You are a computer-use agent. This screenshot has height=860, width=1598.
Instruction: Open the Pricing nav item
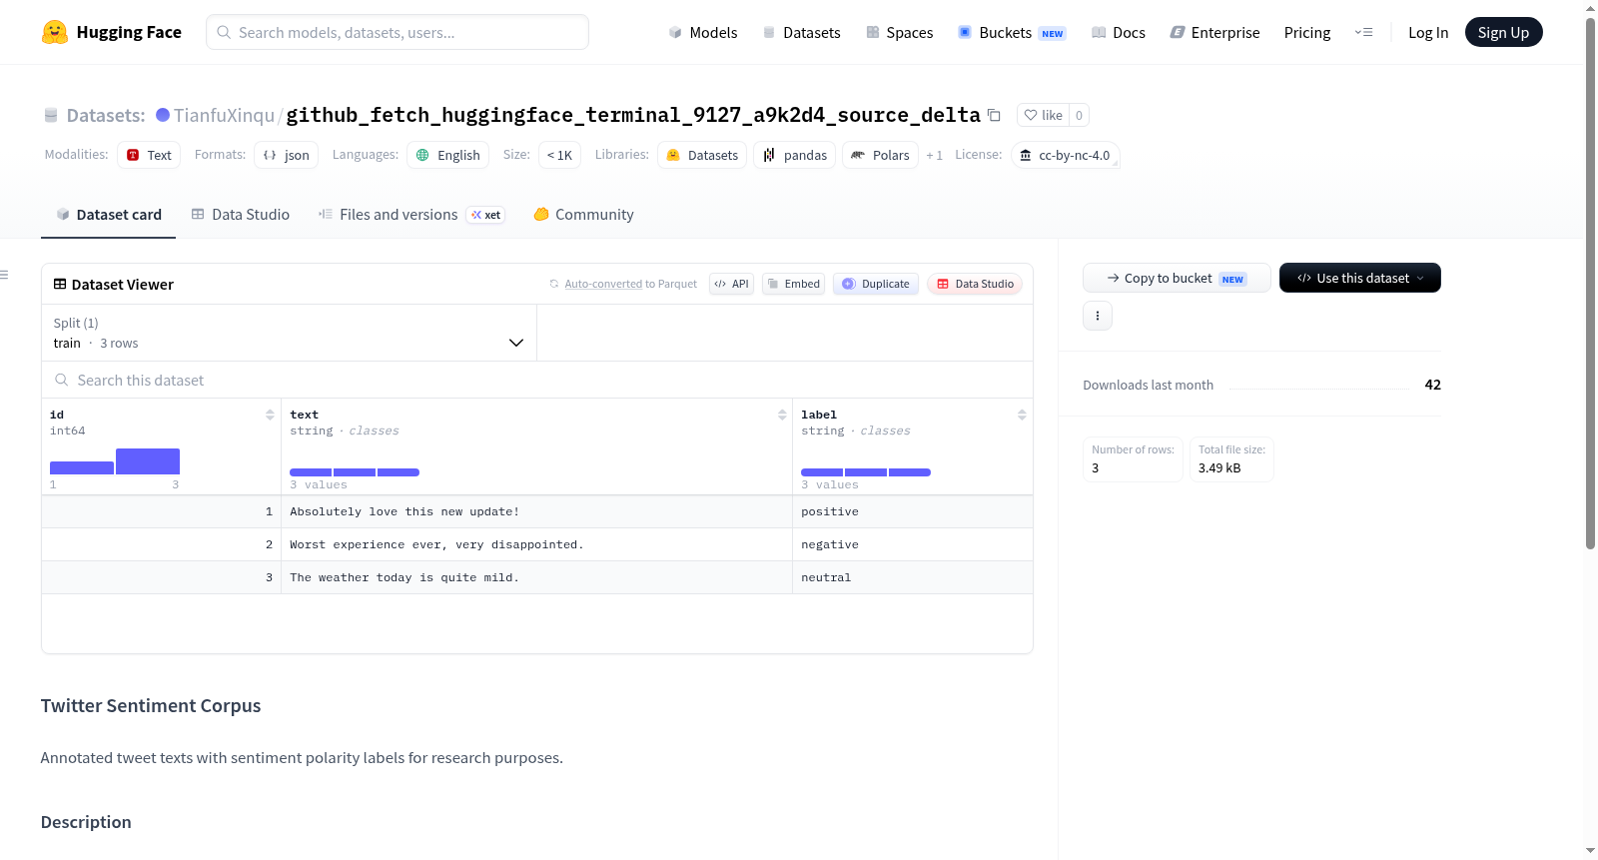tap(1306, 32)
